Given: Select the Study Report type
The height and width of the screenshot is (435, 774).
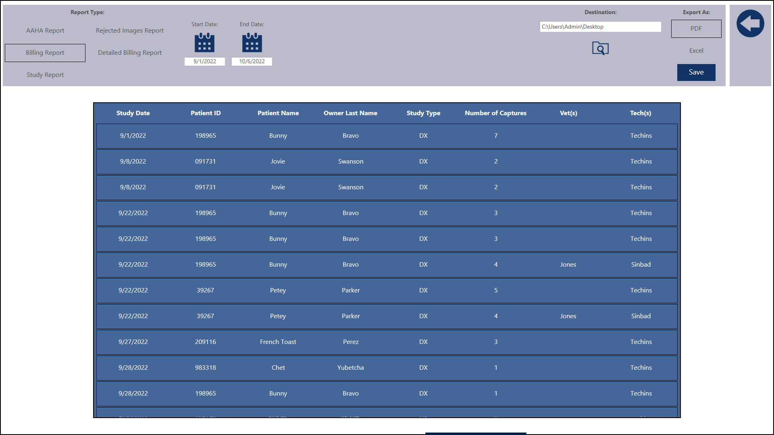Looking at the screenshot, I should (x=45, y=75).
